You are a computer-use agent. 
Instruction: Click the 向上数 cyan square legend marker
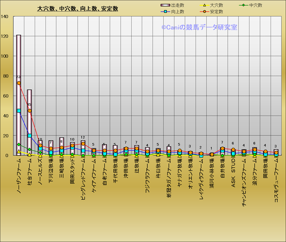[166, 12]
